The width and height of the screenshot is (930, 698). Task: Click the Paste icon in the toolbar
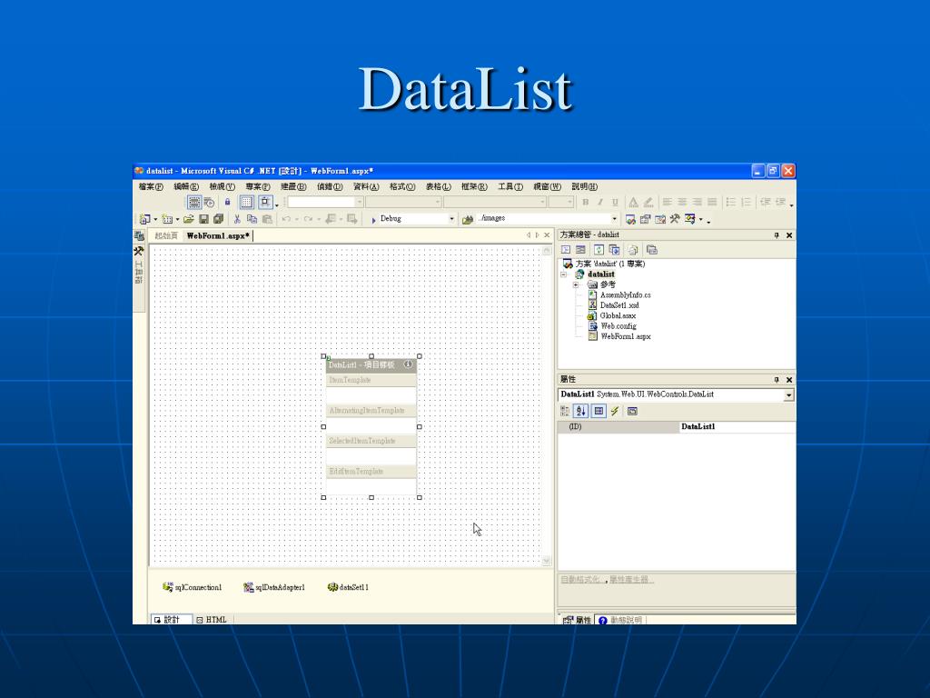267,219
